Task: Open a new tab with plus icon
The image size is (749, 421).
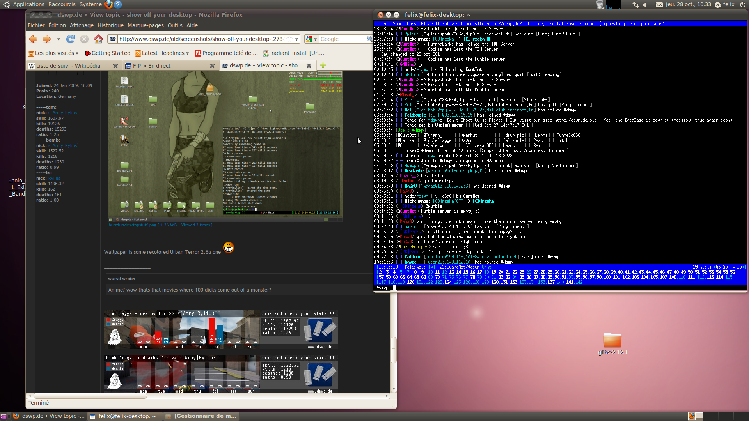Action: [x=323, y=65]
